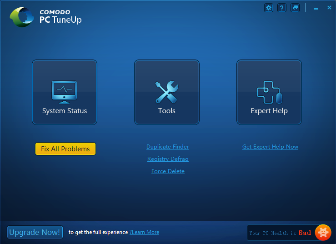Launch Registry Defrag from the links
The image size is (336, 244).
168,159
